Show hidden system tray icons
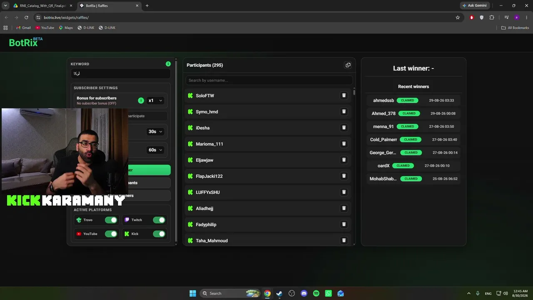The height and width of the screenshot is (300, 533). [x=468, y=293]
